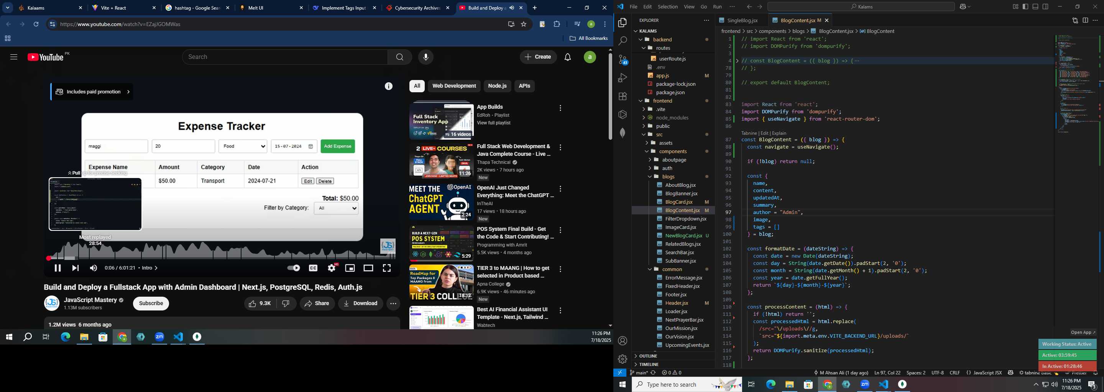The height and width of the screenshot is (392, 1104).
Task: Mute the video using the speaker icon
Action: coord(94,268)
